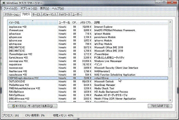Screen dimensions: 179x120
Task: Switch to the アプリケーション tab
Action: pos(12,15)
